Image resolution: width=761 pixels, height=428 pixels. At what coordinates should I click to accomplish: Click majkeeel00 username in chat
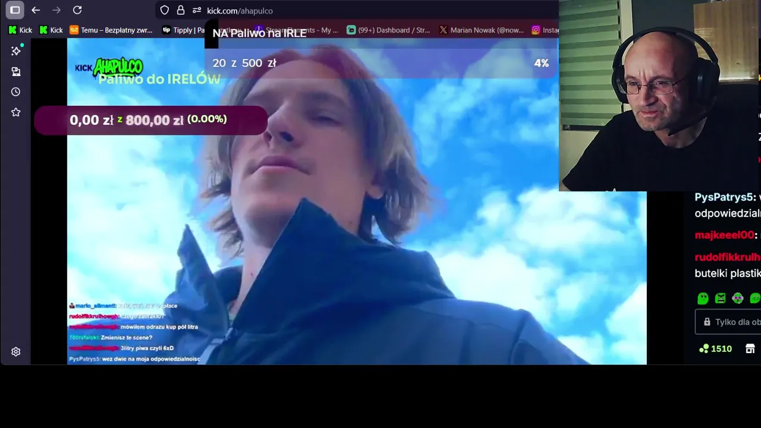(725, 235)
